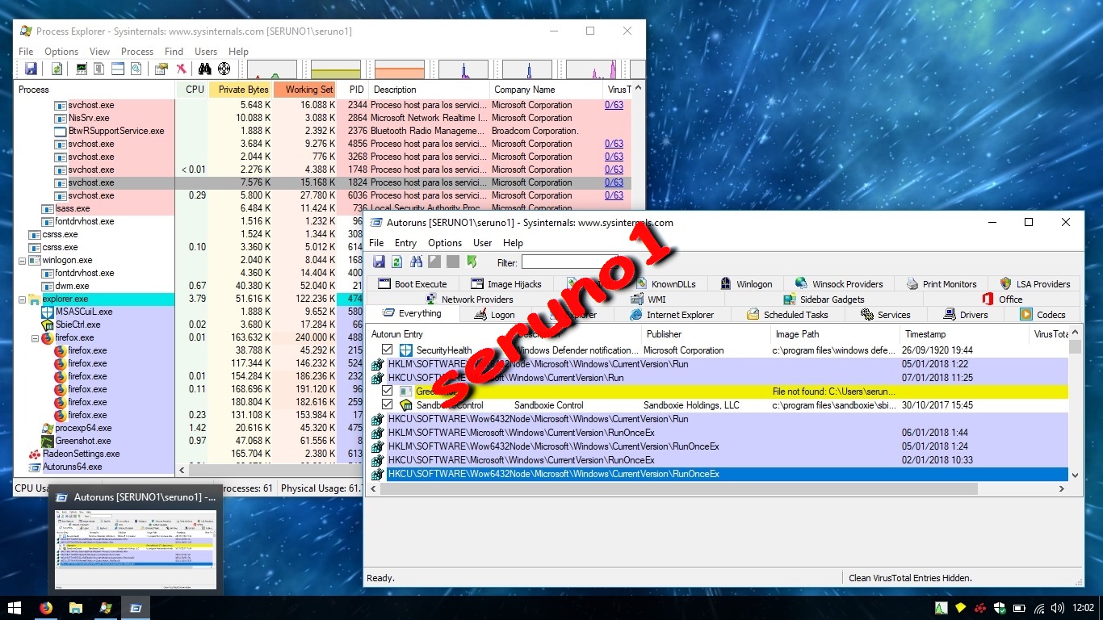Click firefox.exe parent process icon
This screenshot has height=620, width=1103.
tap(47, 337)
